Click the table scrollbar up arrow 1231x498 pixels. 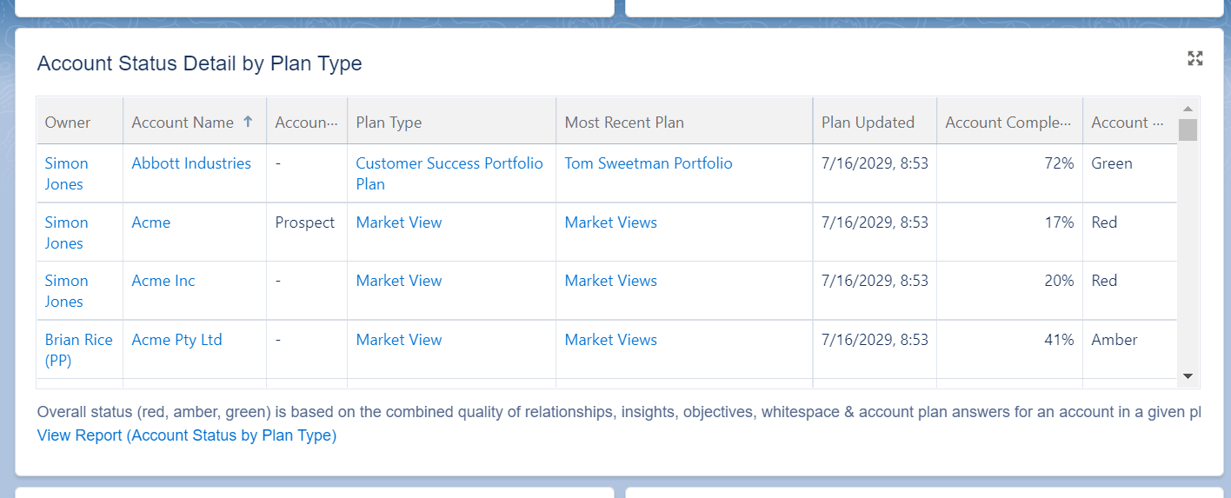coord(1188,108)
